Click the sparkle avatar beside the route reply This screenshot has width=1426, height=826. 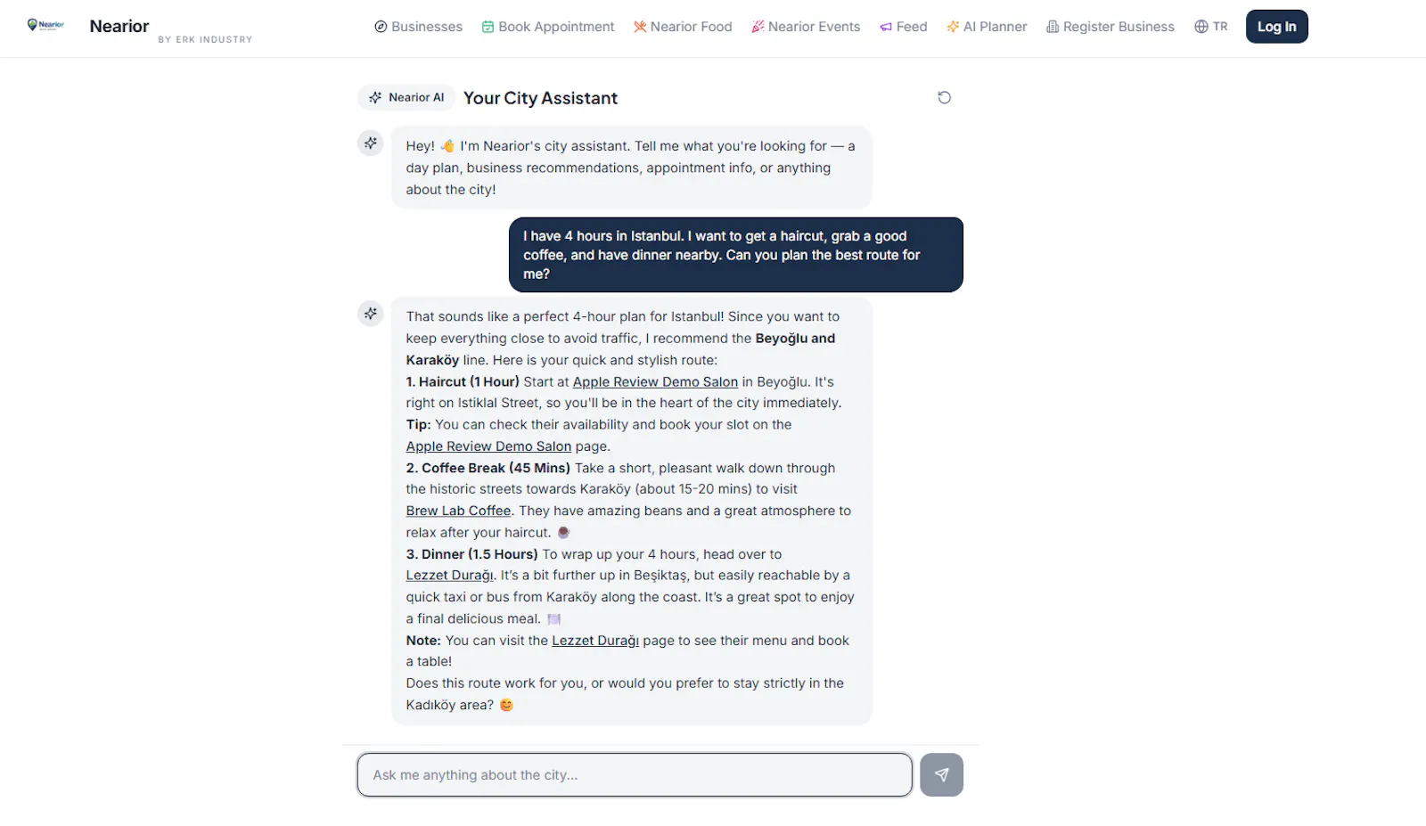tap(370, 314)
